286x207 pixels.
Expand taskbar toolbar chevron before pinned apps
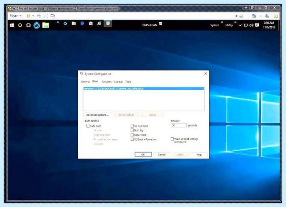coord(58,22)
